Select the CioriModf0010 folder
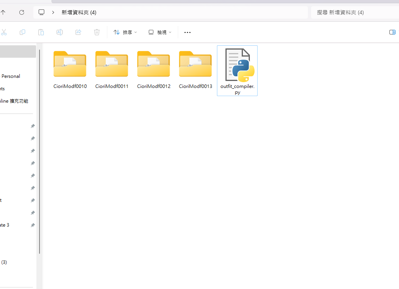The width and height of the screenshot is (399, 289). click(70, 70)
